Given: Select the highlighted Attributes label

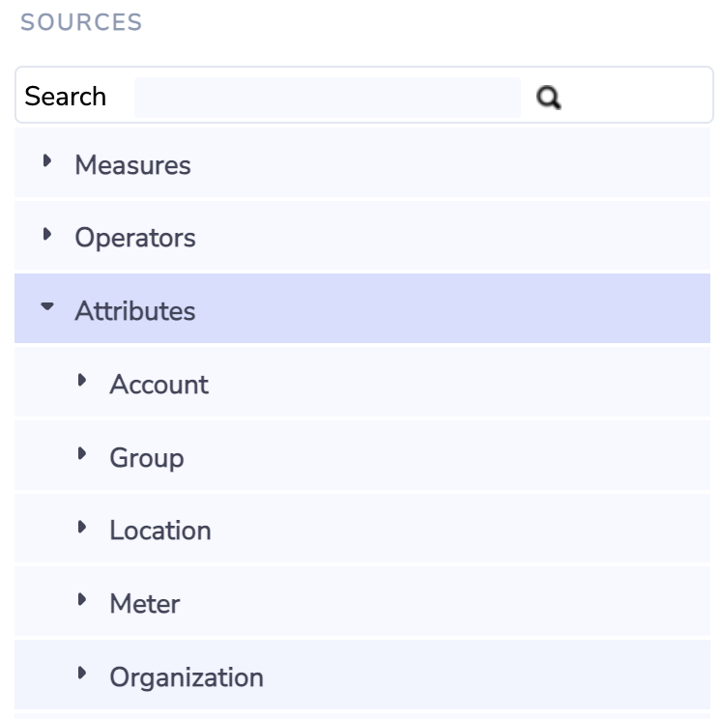Looking at the screenshot, I should (135, 311).
